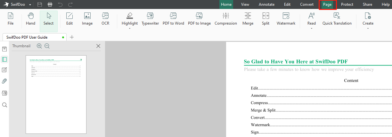Redo the last action
The image size is (392, 137).
pyautogui.click(x=70, y=4)
